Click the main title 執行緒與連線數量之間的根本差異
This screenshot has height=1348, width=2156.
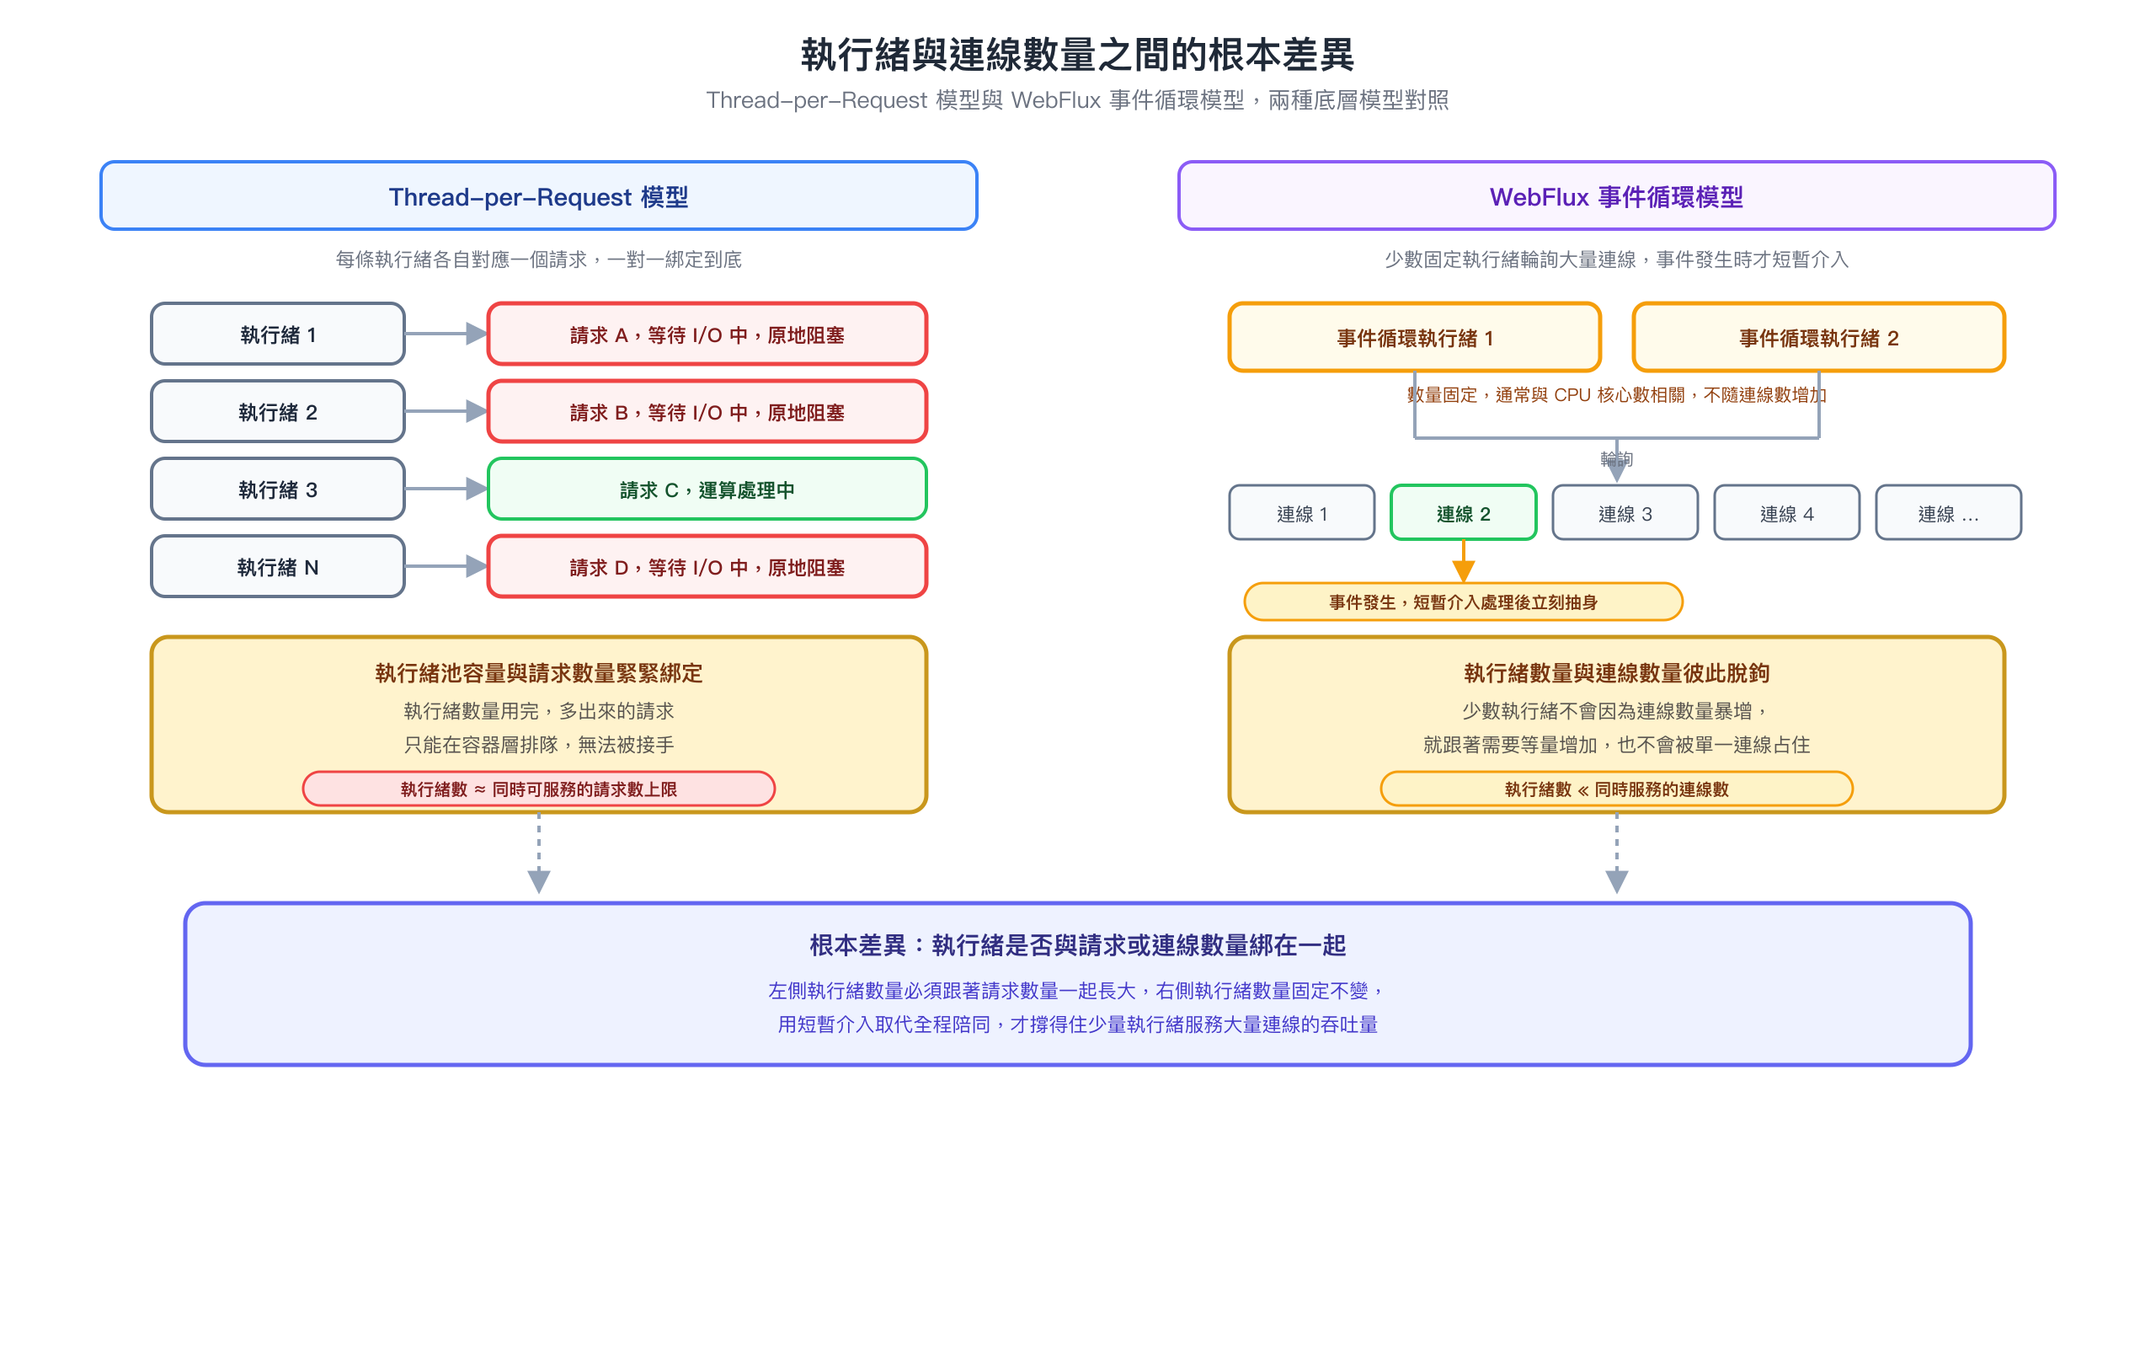1077,55
